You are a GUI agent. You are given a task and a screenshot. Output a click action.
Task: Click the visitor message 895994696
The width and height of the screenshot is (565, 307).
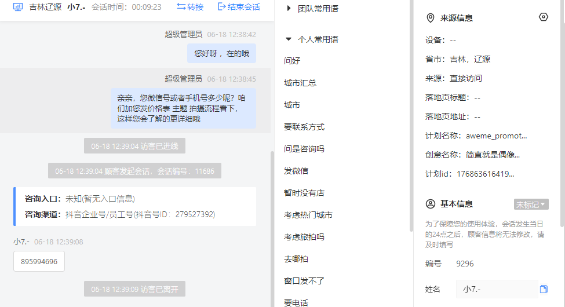39,261
